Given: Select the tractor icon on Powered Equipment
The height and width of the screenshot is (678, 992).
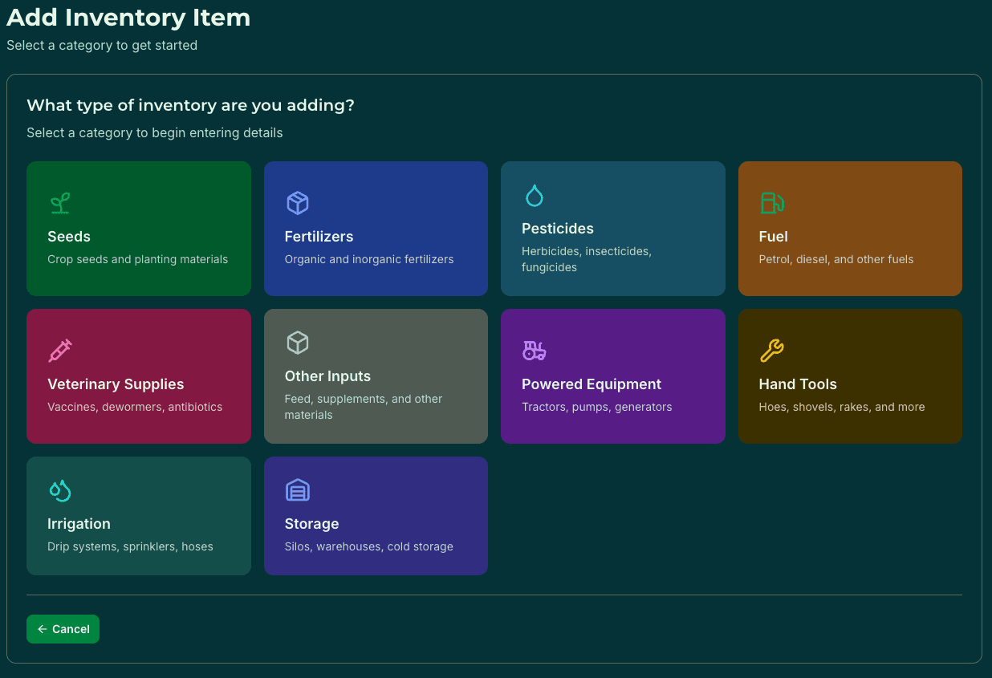Looking at the screenshot, I should coord(534,351).
